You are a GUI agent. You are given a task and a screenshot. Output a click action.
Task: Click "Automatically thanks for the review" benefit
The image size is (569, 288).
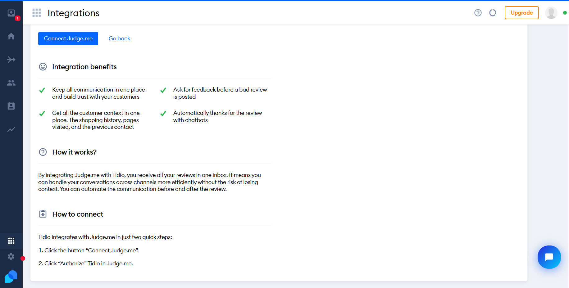click(218, 116)
